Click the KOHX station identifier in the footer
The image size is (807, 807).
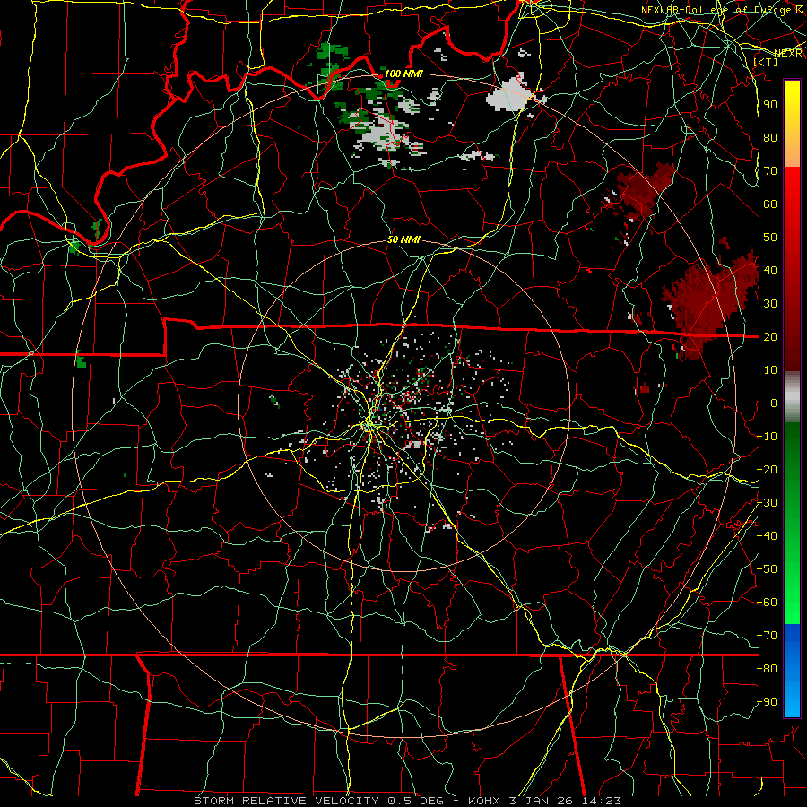point(486,801)
